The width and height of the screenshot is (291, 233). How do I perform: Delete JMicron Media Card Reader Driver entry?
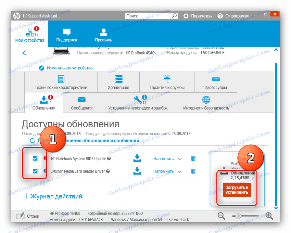193,171
